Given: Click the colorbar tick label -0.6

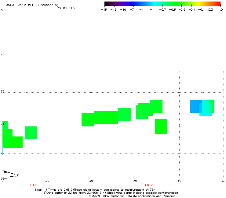Looking at the screenshot, I should coord(172,10).
